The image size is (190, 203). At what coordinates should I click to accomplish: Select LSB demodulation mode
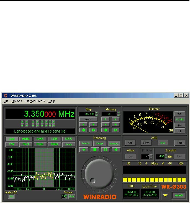[54, 139]
